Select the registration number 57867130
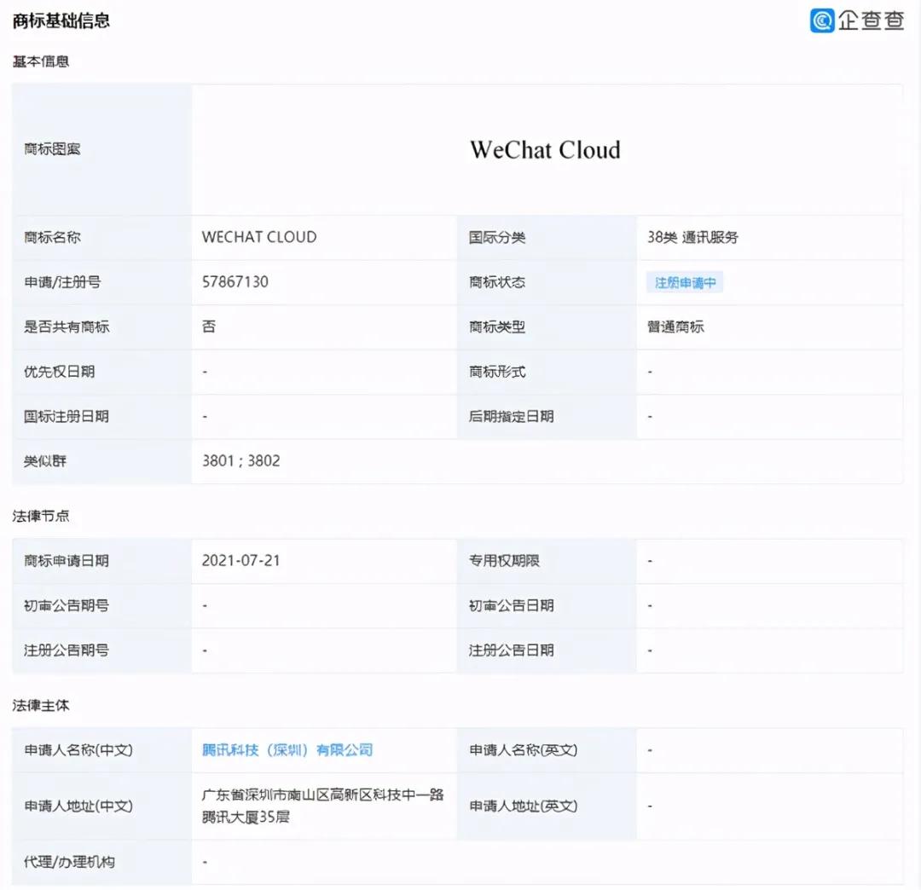Viewport: 921px width, 890px height. (234, 282)
